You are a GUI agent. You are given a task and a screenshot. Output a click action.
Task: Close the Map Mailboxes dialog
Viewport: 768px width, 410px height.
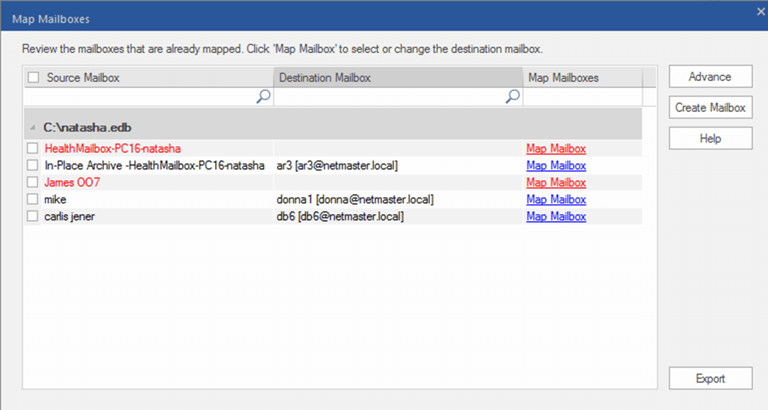click(759, 11)
